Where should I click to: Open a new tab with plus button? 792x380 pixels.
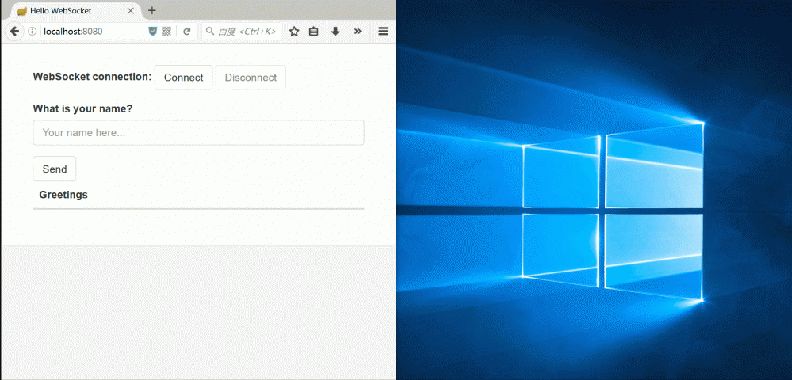pyautogui.click(x=151, y=10)
